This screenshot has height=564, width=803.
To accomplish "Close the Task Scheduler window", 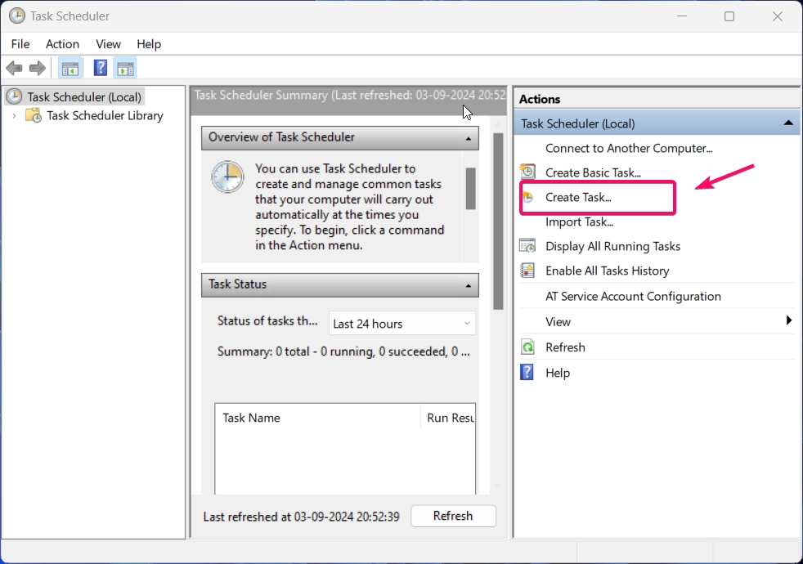I will click(x=778, y=16).
